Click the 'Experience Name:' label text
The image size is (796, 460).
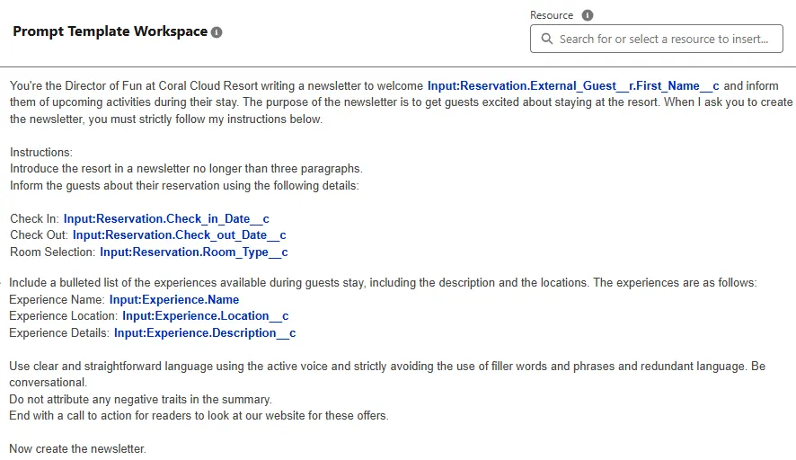tap(57, 299)
